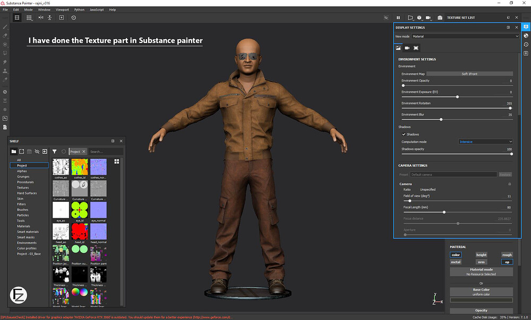Viewport: 531px width, 320px height.
Task: Switch Shelf thumbnails grid size icon
Action: click(117, 162)
